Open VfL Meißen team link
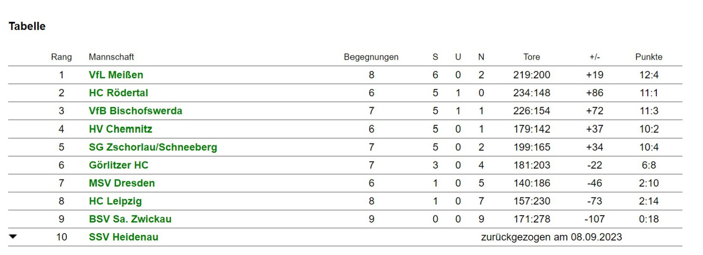The image size is (703, 255). (x=116, y=75)
